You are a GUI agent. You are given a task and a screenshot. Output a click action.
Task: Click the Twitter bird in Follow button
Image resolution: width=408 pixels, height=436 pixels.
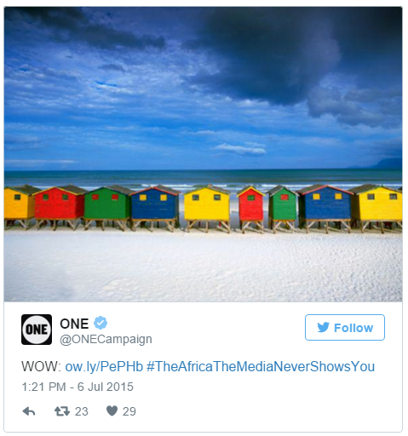pos(323,327)
